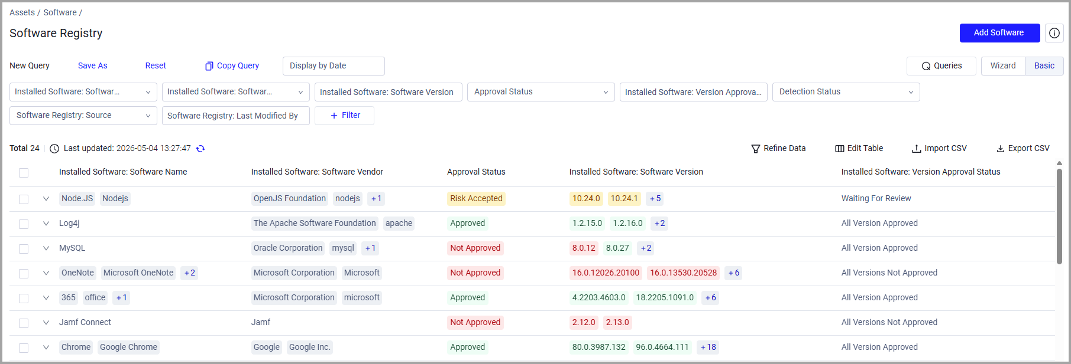The image size is (1071, 364).
Task: Open Queries button
Action: coord(941,66)
